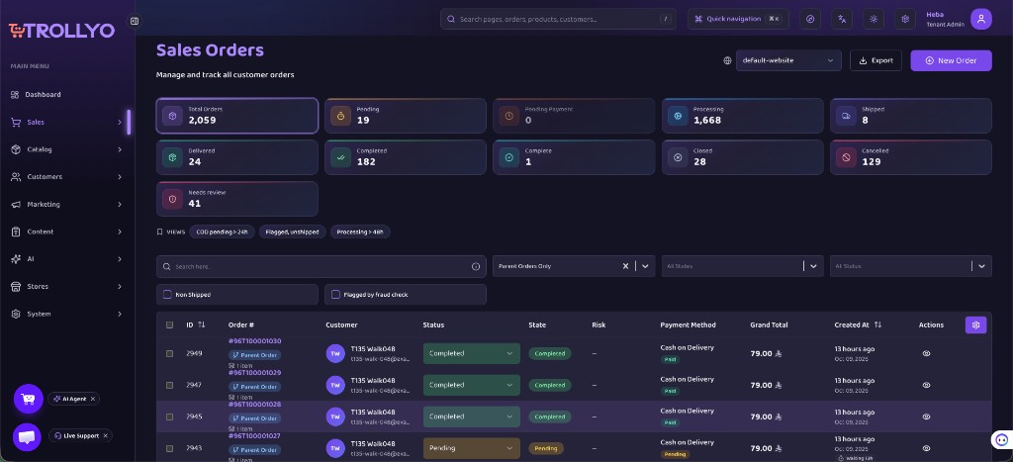Select order 2949 row checkbox
The image size is (1013, 462).
(169, 353)
